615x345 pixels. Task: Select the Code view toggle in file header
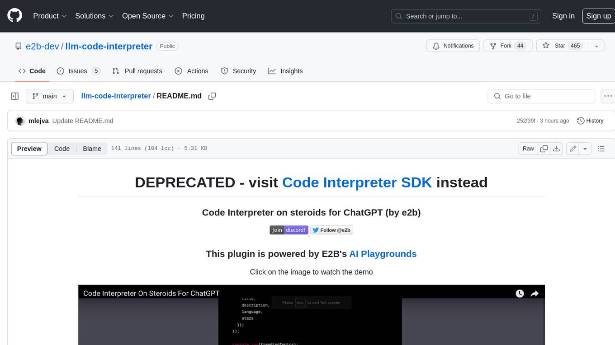pos(62,149)
